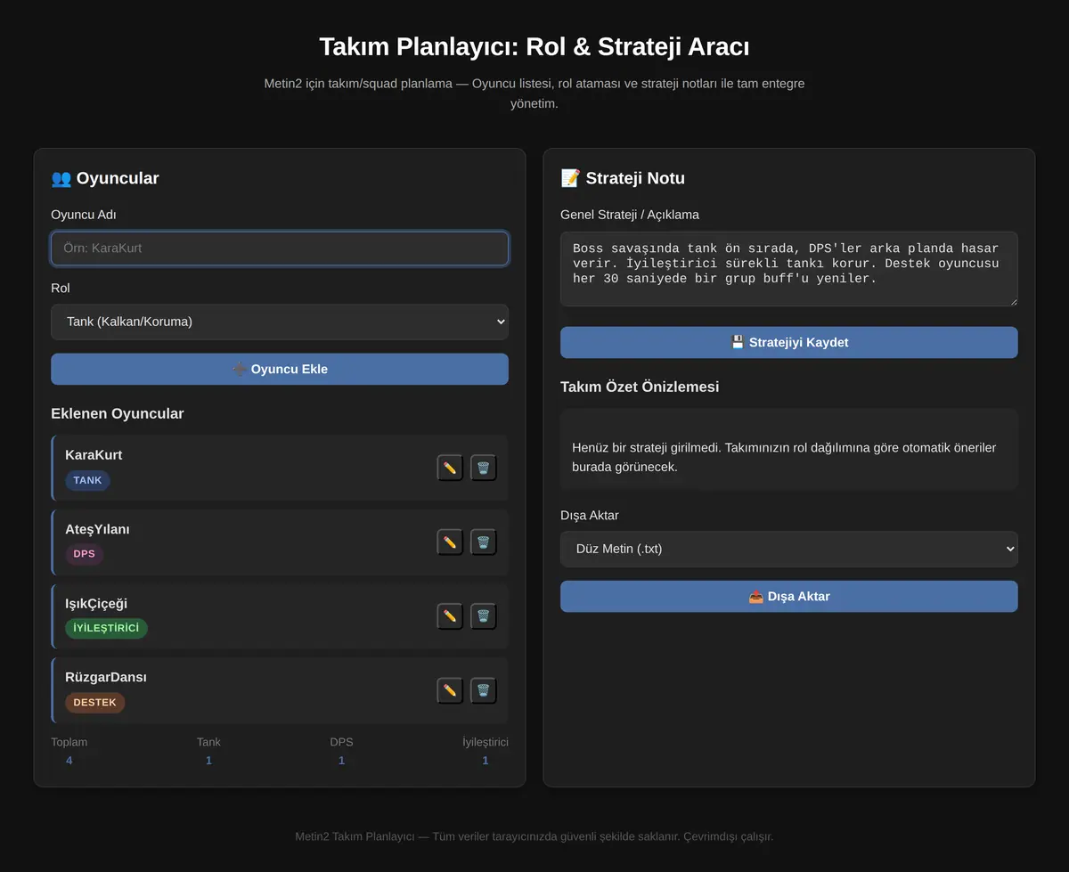Click inside the Genel Strateji textarea
This screenshot has height=872, width=1069.
(x=789, y=269)
